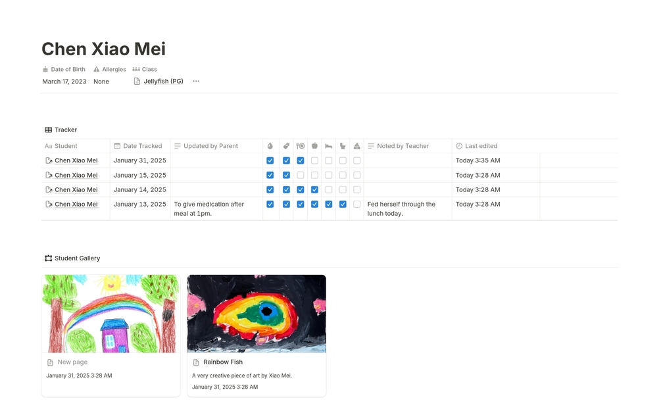Click the March 17, 2023 birth date field
The width and height of the screenshot is (661, 413).
(x=64, y=82)
